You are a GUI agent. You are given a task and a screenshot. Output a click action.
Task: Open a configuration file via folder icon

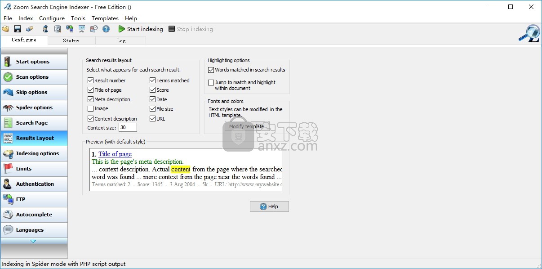pyautogui.click(x=5, y=29)
